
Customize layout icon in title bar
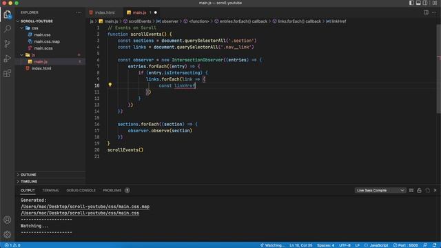click(435, 3)
